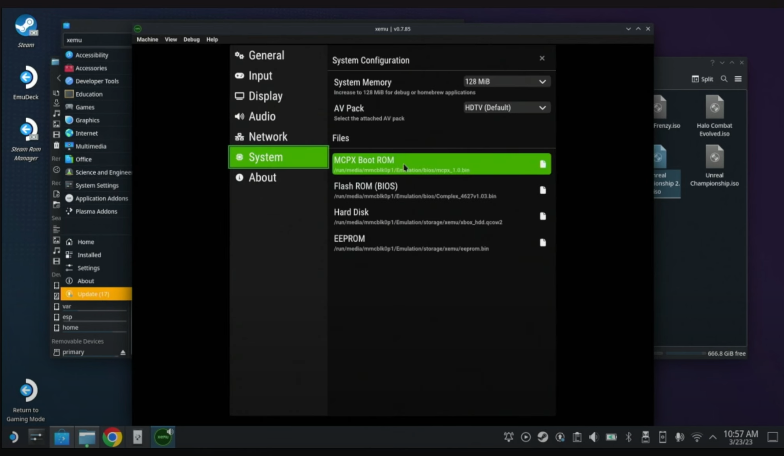Screen dimensions: 784x456
Task: Open the Education category
Action: (x=96, y=94)
